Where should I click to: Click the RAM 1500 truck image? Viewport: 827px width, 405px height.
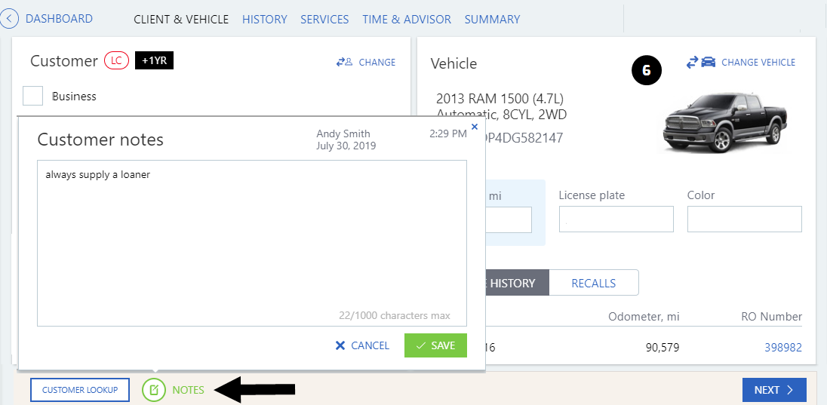pos(726,122)
